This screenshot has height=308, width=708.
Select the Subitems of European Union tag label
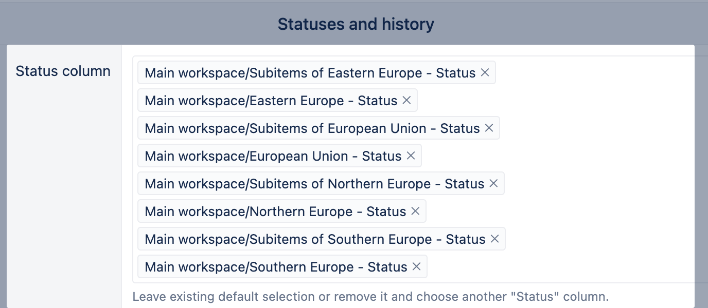tap(312, 128)
